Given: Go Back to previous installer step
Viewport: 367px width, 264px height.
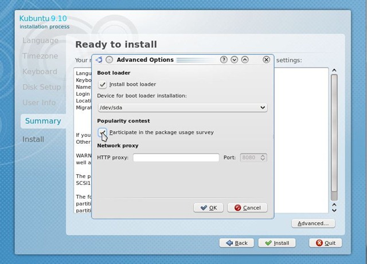Looking at the screenshot, I should pyautogui.click(x=237, y=243).
